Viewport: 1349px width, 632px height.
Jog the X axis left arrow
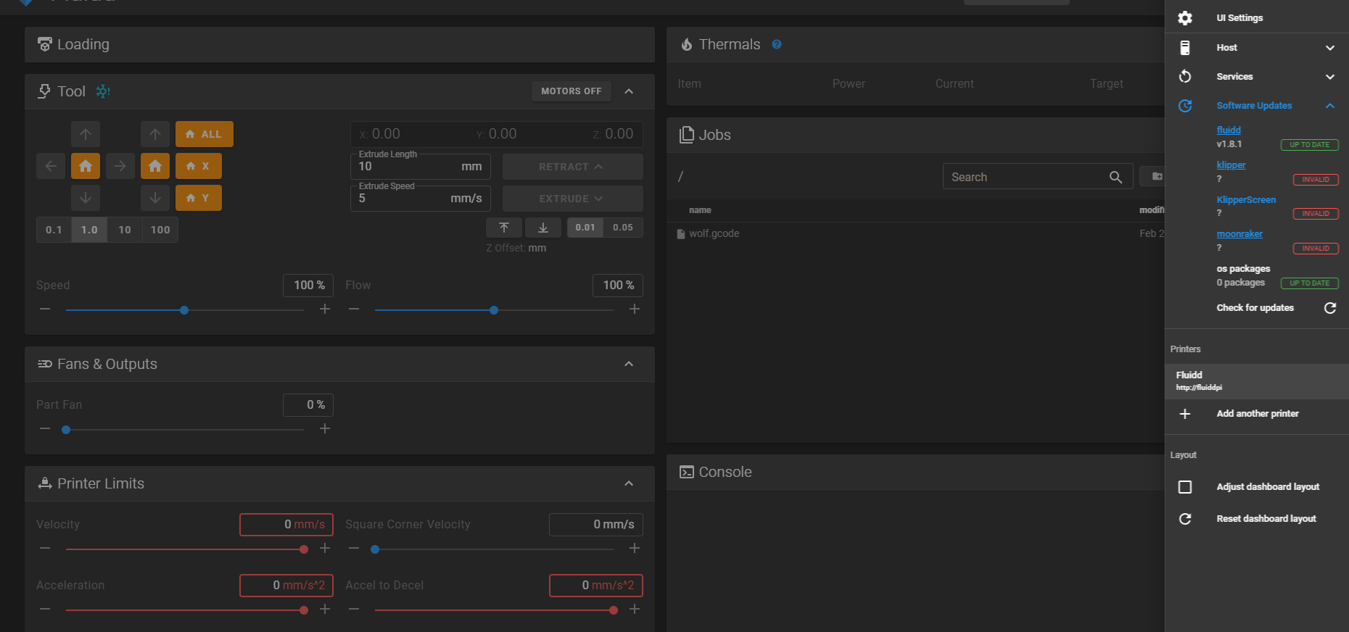pos(51,166)
